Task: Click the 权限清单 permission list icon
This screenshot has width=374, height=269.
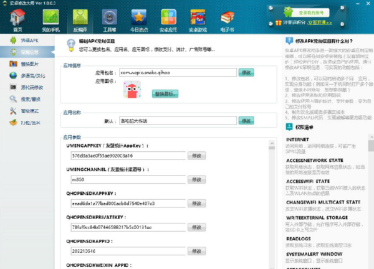Action: tap(289, 127)
